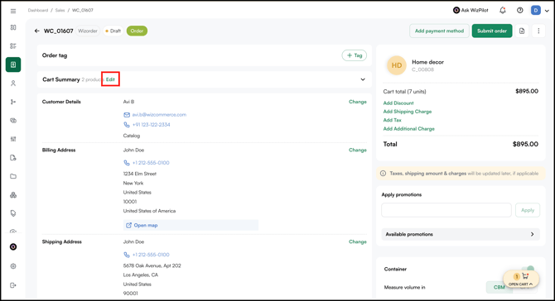Image resolution: width=555 pixels, height=301 pixels.
Task: Open the account dropdown chevron beside avatar
Action: pyautogui.click(x=547, y=11)
